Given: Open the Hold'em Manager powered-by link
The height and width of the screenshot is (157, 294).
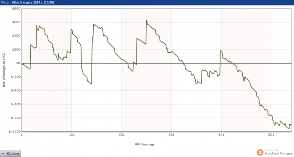Looking at the screenshot, I should (x=279, y=152).
